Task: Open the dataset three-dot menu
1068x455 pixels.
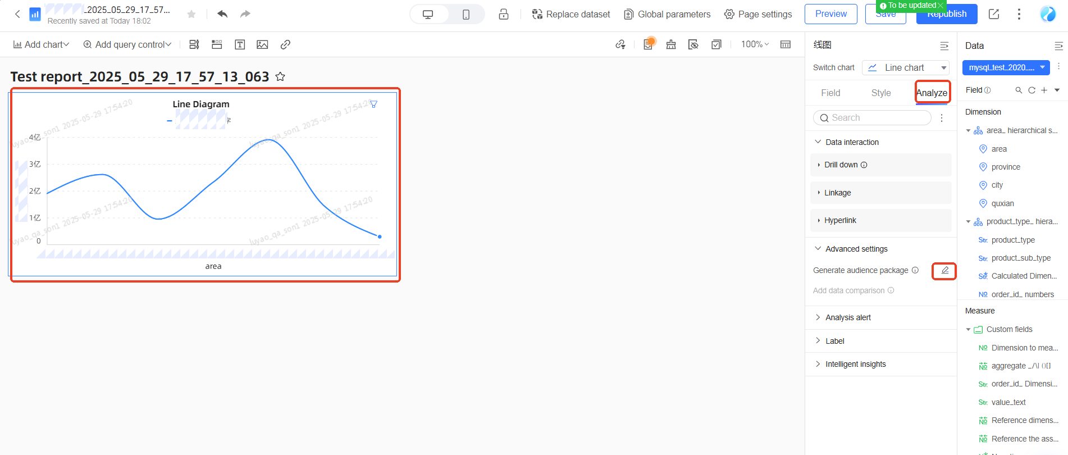Action: coord(1058,66)
